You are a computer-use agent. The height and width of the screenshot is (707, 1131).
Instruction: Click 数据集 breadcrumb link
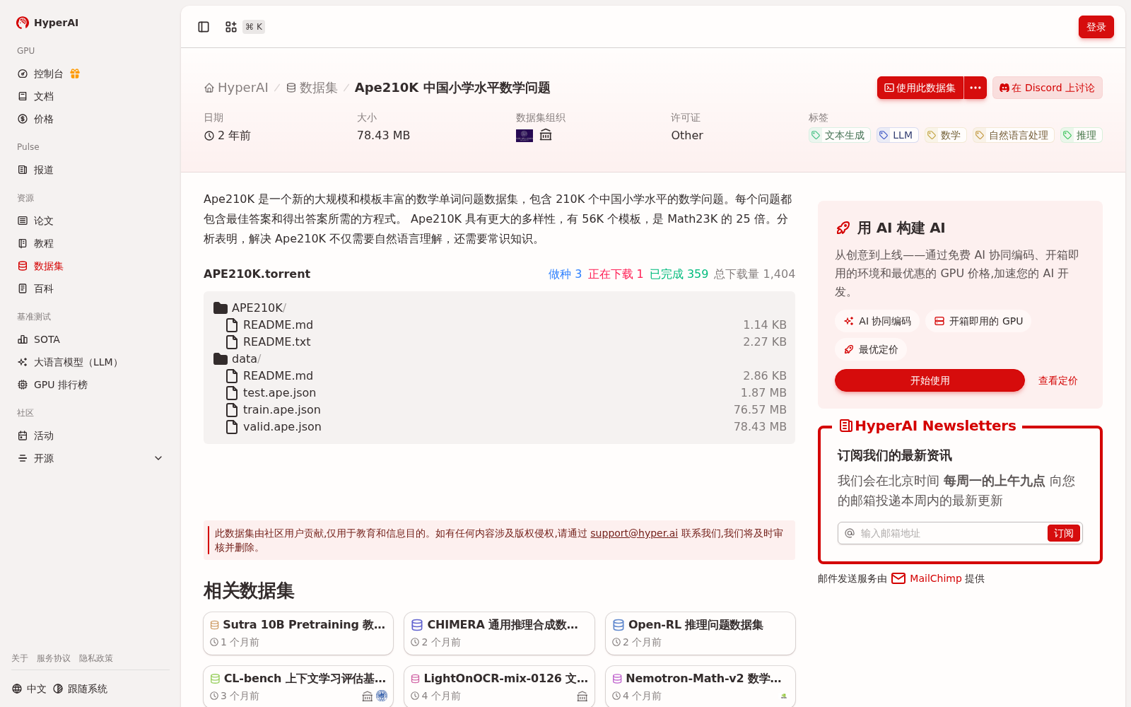click(x=312, y=88)
